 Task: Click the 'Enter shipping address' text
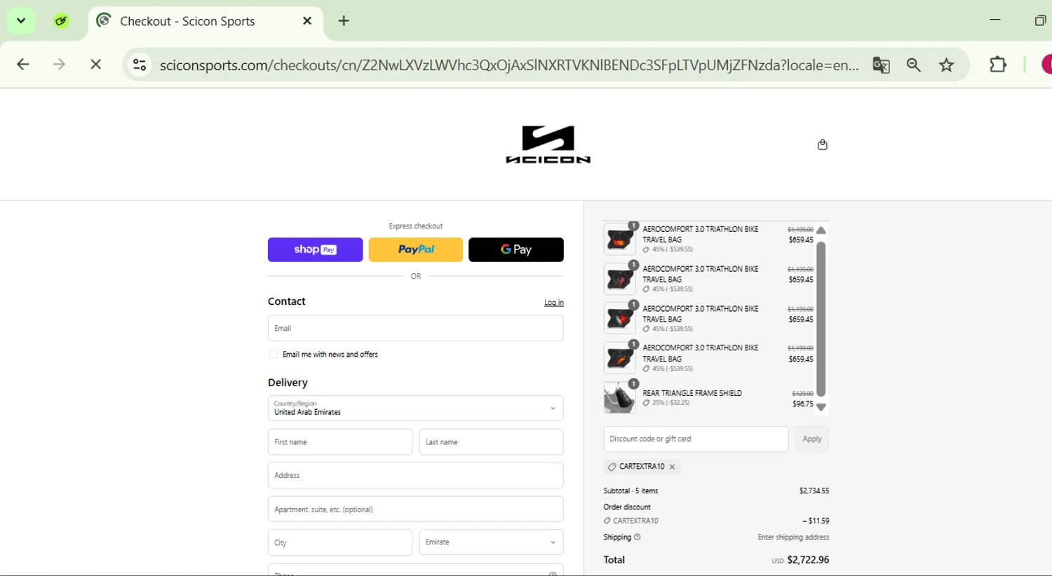[x=793, y=537]
